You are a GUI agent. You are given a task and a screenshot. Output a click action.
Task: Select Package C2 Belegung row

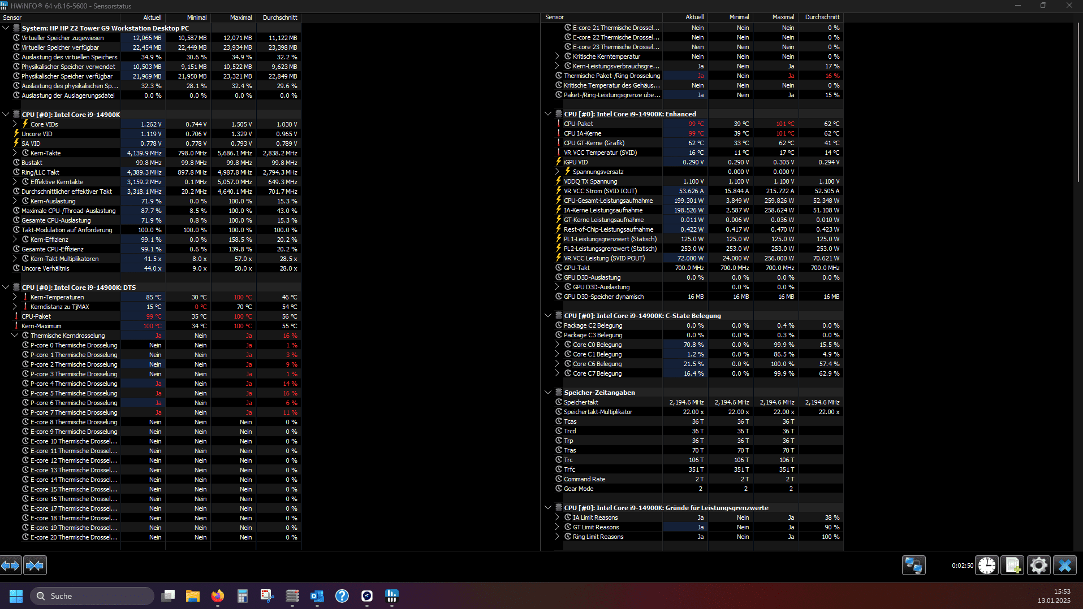693,325
